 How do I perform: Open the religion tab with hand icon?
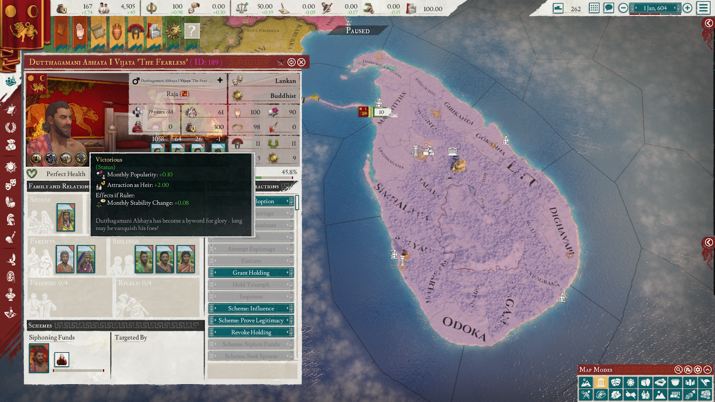80,32
